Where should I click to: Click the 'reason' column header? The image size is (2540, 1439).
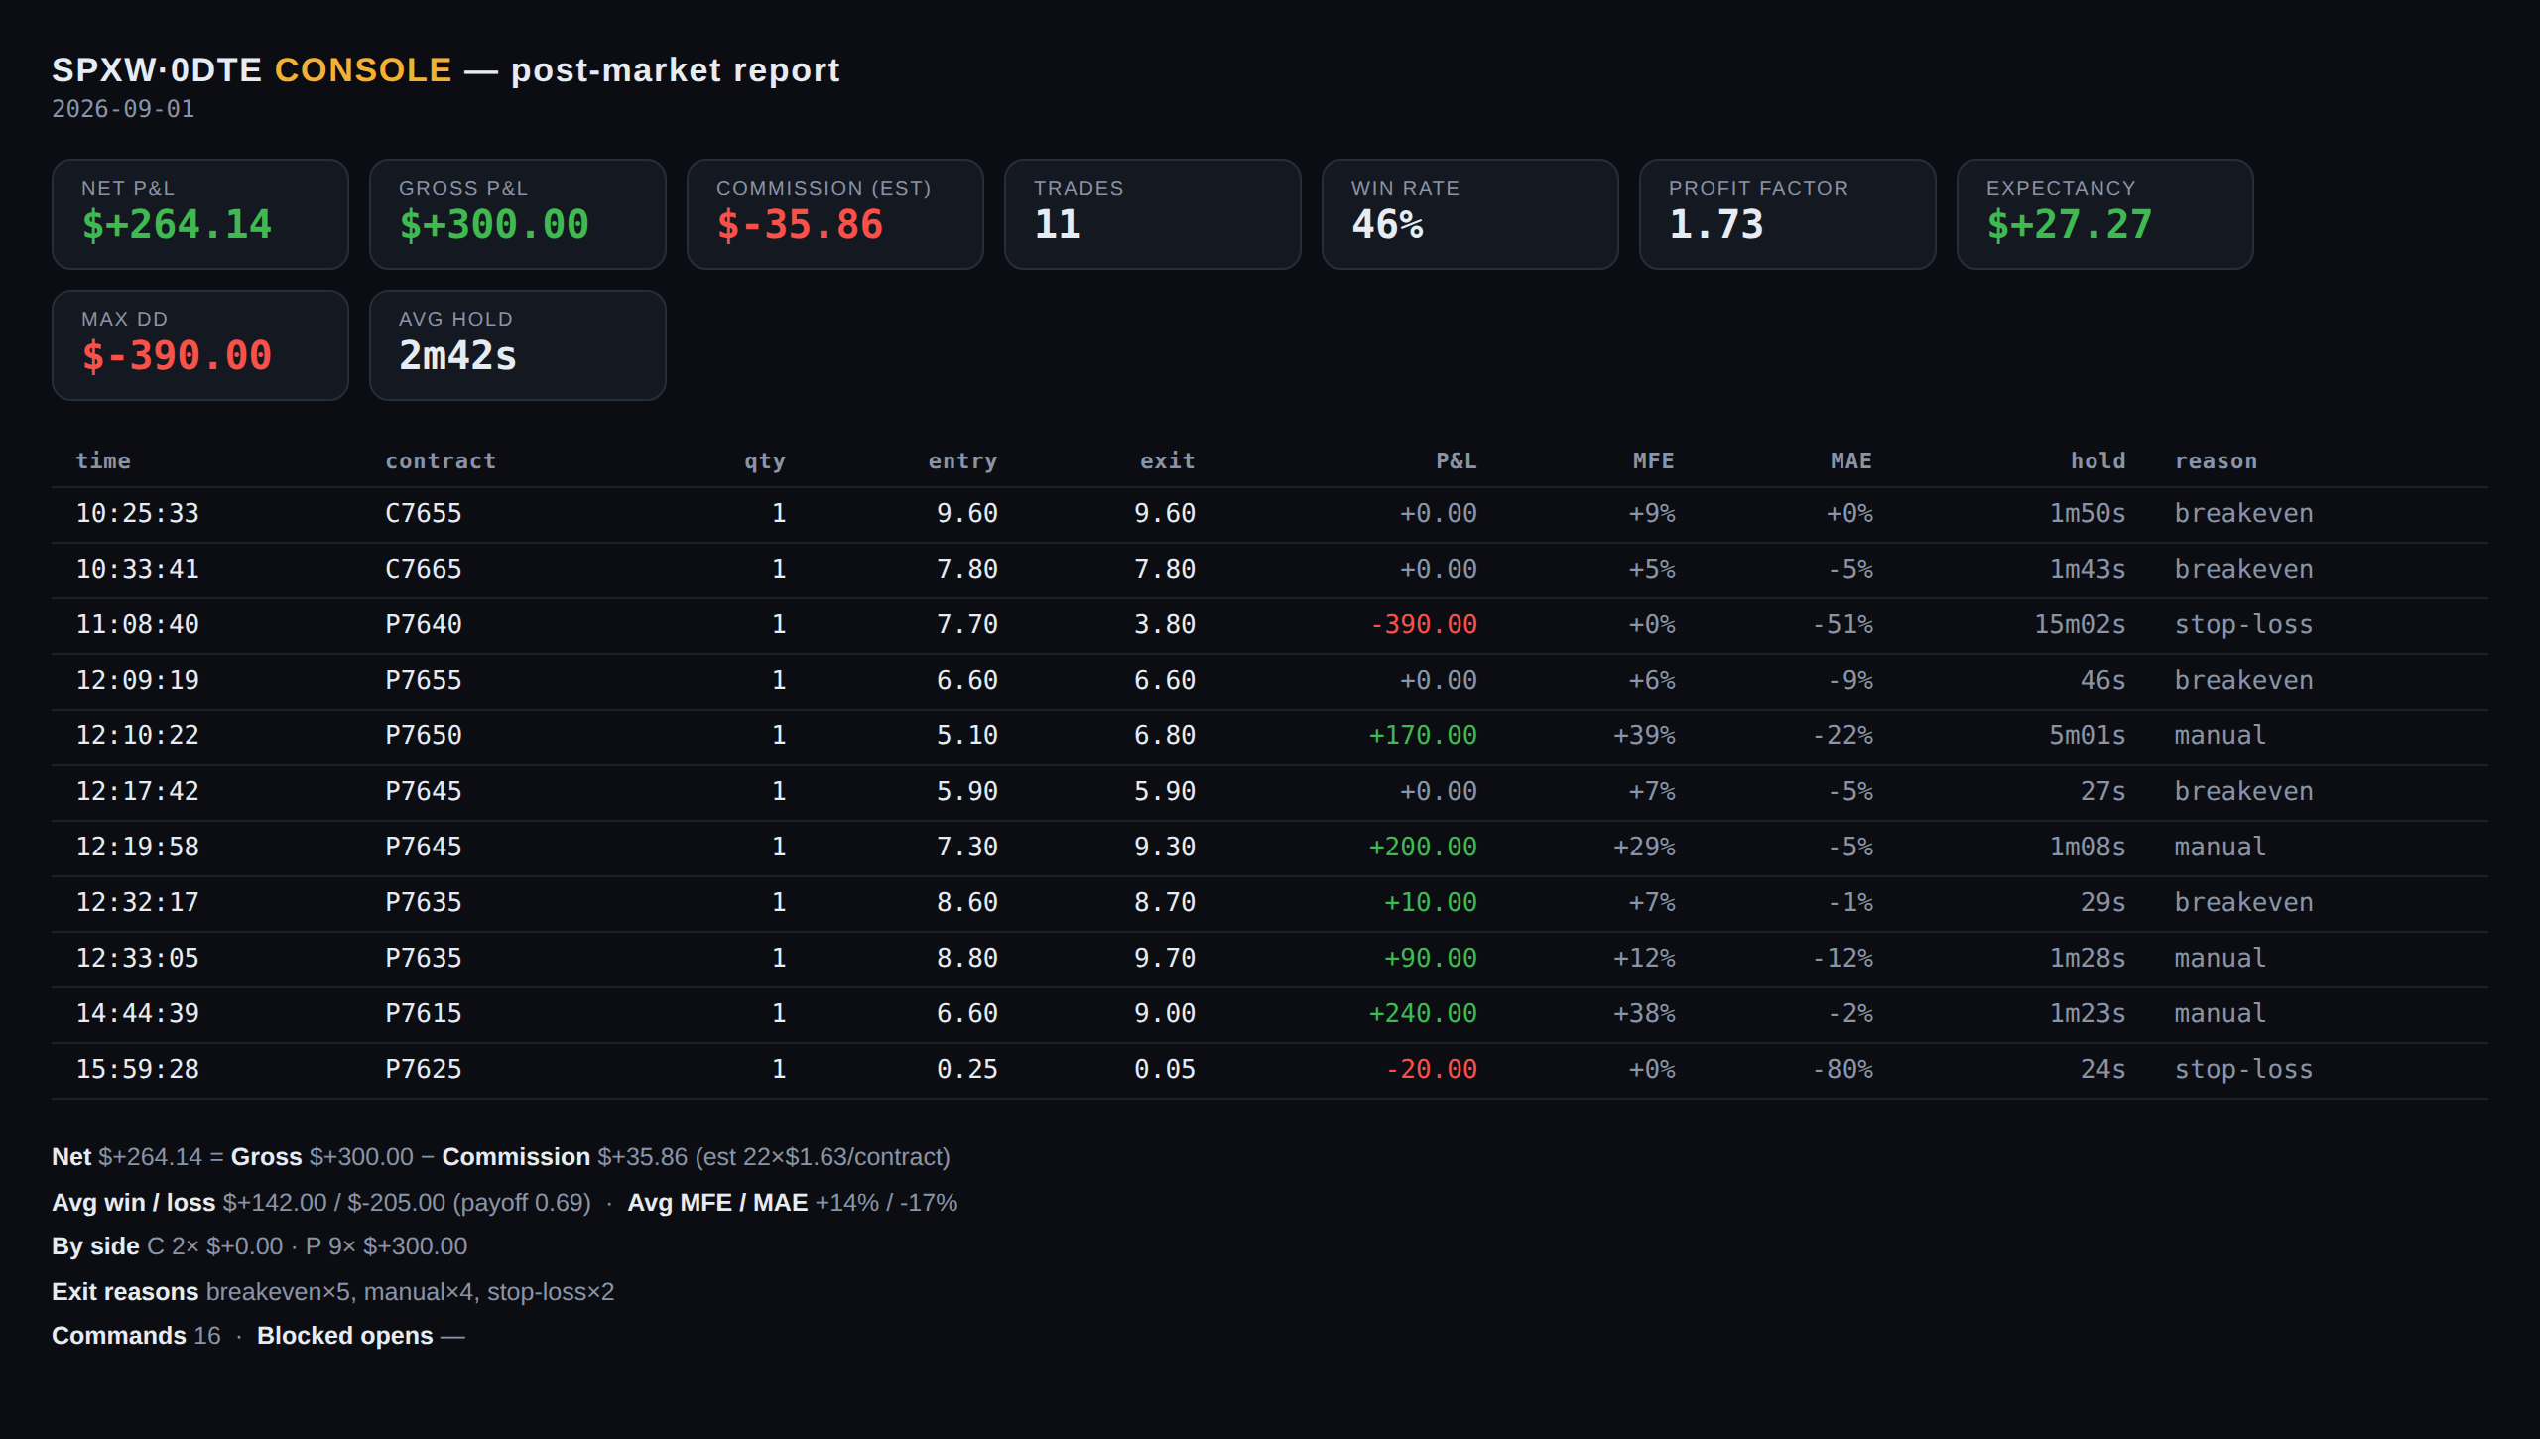click(2217, 461)
